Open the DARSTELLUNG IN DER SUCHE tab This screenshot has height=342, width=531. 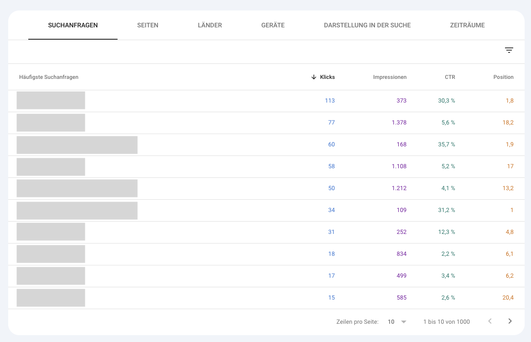coord(368,25)
